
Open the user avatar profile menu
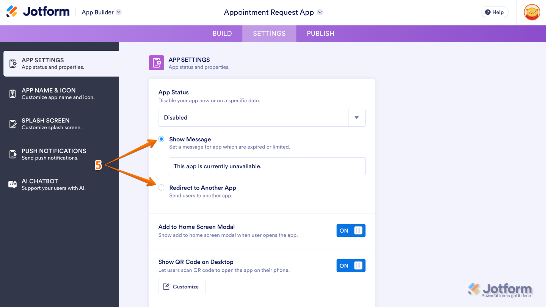point(532,12)
